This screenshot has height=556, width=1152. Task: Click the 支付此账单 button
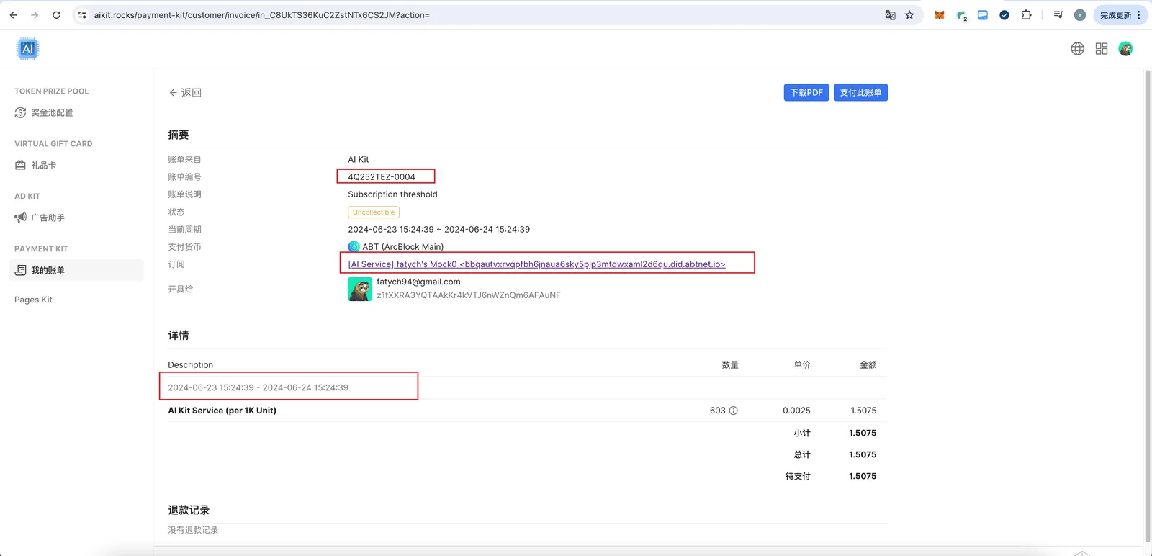[860, 92]
